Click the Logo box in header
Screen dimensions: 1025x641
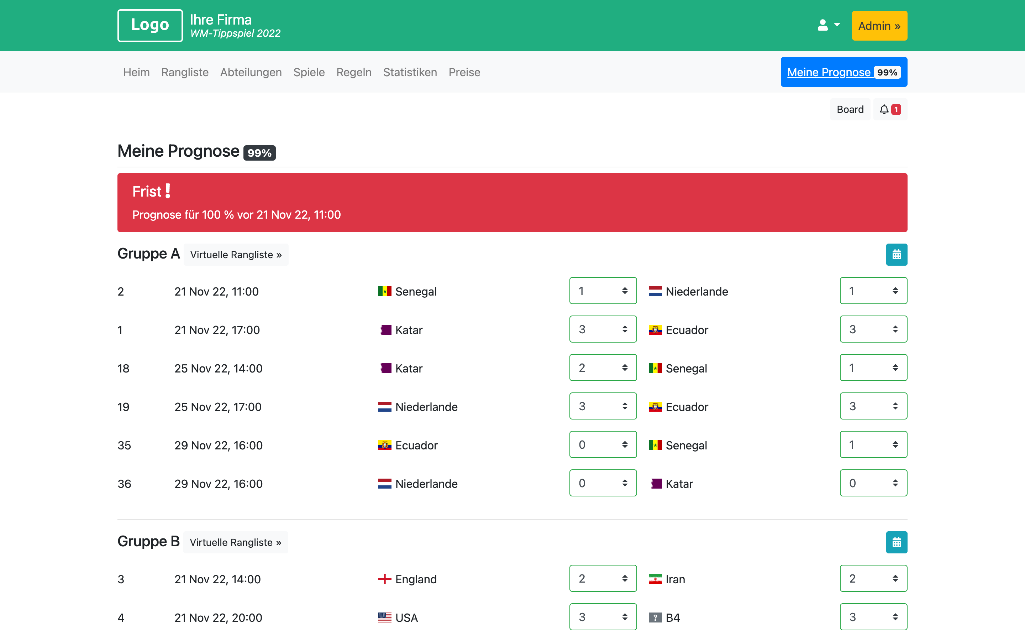150,25
